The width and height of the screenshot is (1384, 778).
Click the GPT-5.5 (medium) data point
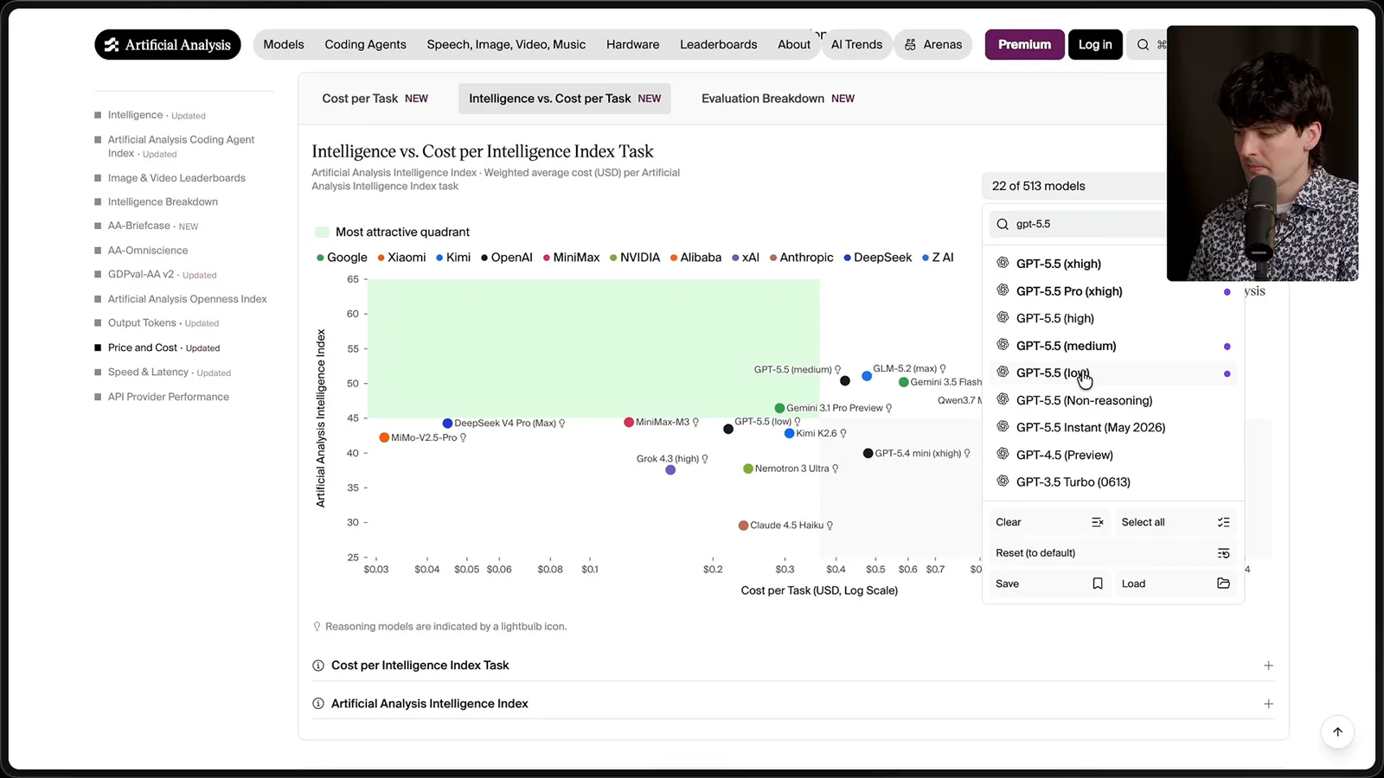(x=845, y=381)
